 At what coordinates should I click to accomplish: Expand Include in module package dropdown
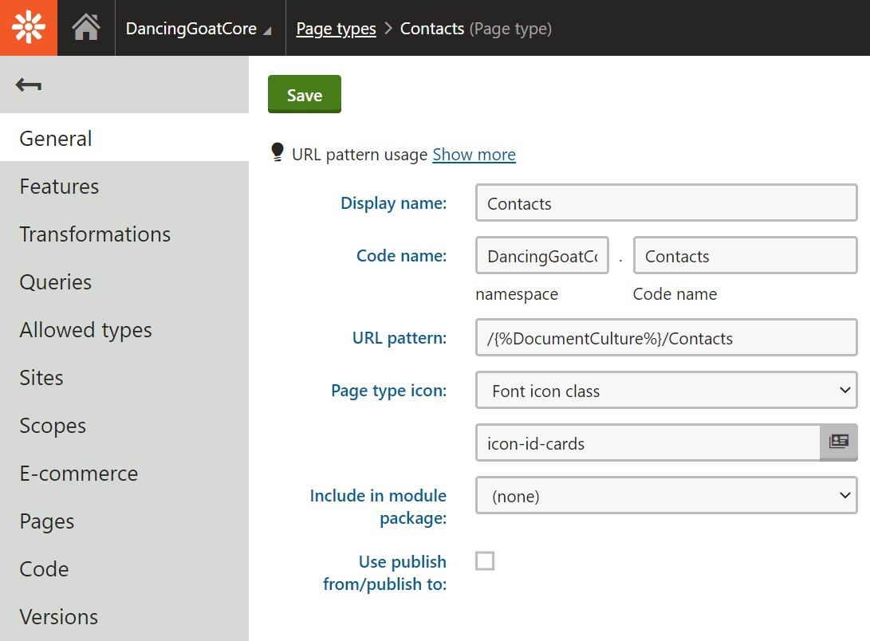click(667, 495)
